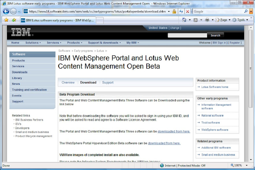Open the Page menu
This screenshot has height=170, width=255.
pos(223,20)
